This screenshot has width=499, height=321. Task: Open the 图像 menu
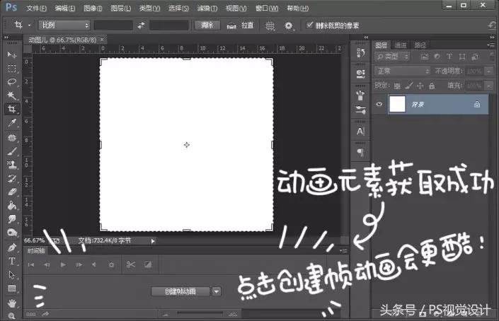point(93,8)
